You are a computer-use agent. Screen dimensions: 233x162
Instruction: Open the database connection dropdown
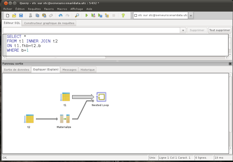coord(191,16)
